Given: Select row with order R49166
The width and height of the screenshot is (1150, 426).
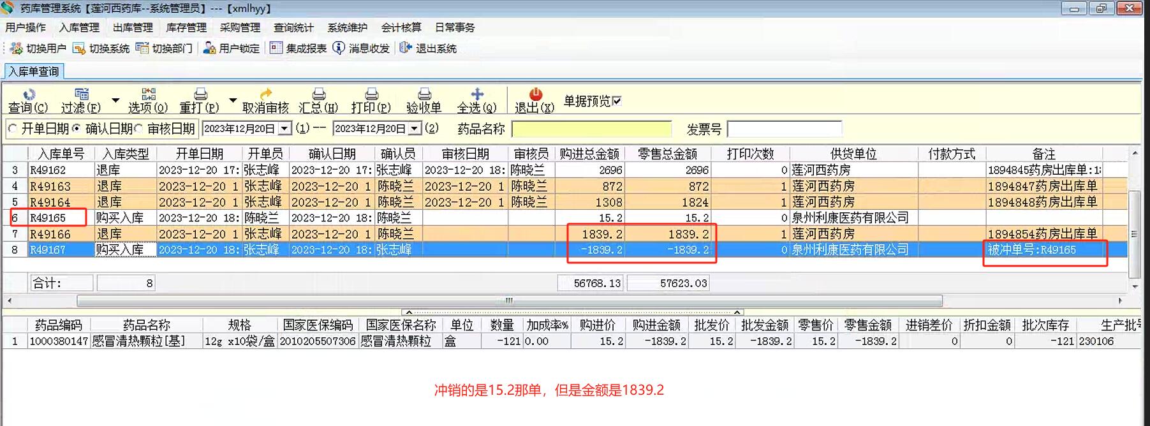Looking at the screenshot, I should point(564,234).
